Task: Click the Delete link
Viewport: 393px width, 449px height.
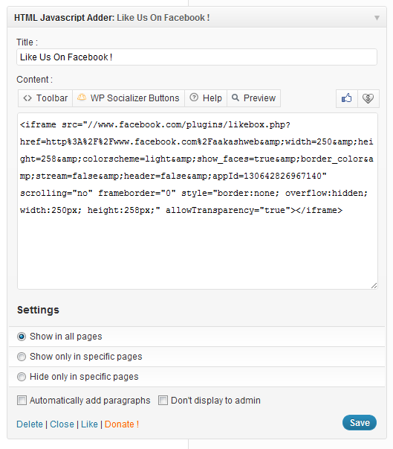Action: [x=30, y=424]
